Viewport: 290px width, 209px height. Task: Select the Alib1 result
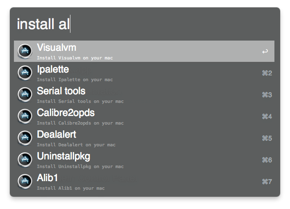click(47, 178)
